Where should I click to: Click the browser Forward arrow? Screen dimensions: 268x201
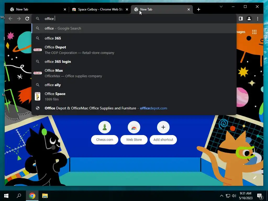19,19
